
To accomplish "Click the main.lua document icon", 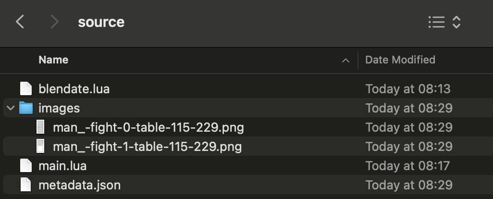I will point(26,165).
